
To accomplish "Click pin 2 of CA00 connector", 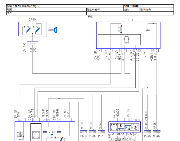I will point(33,43).
